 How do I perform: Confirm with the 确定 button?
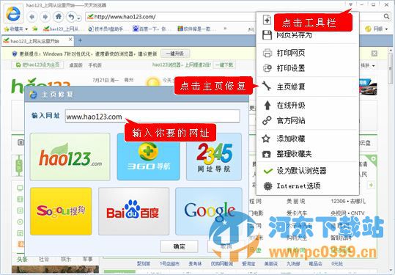179,246
